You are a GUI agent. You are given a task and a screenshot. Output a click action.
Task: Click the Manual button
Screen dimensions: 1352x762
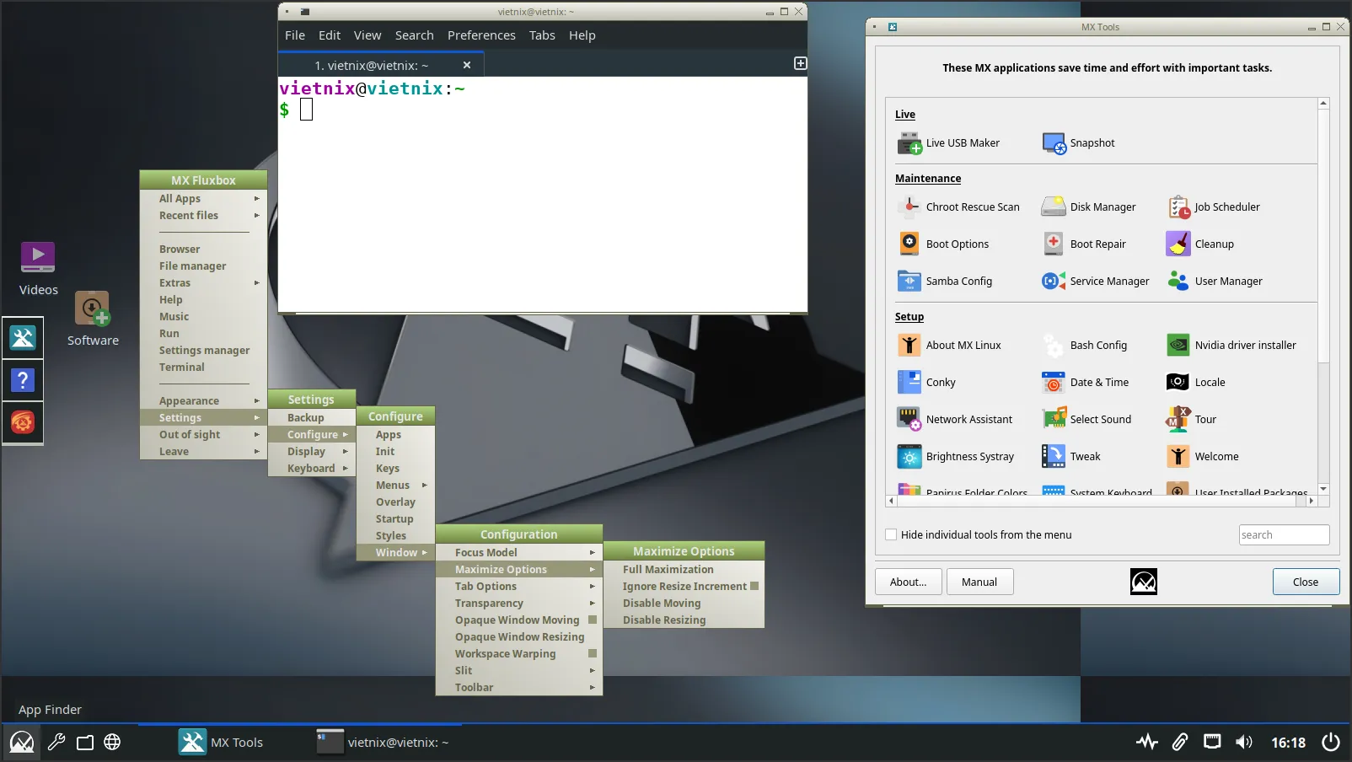979,582
